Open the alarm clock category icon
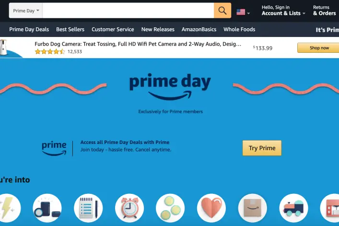339x226 pixels. pos(129,208)
